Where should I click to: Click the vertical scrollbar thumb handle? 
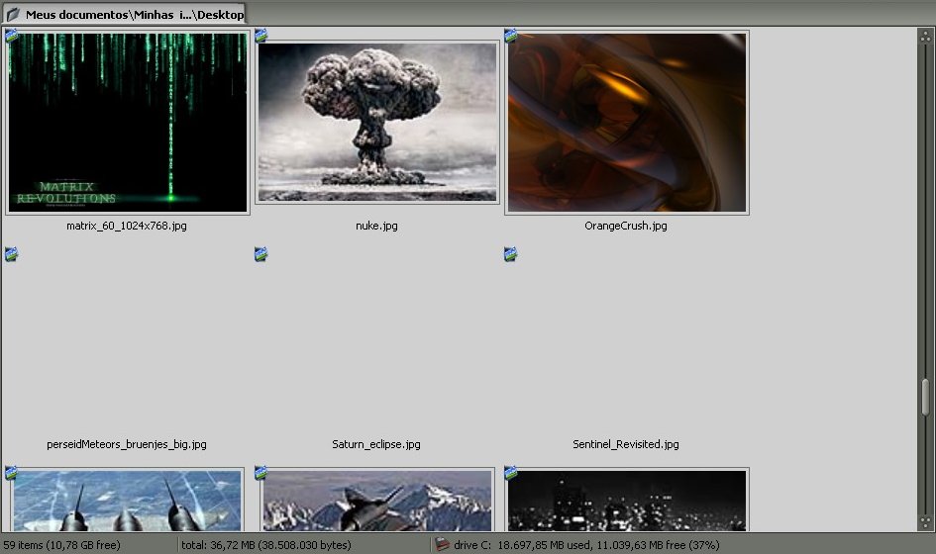coord(926,398)
